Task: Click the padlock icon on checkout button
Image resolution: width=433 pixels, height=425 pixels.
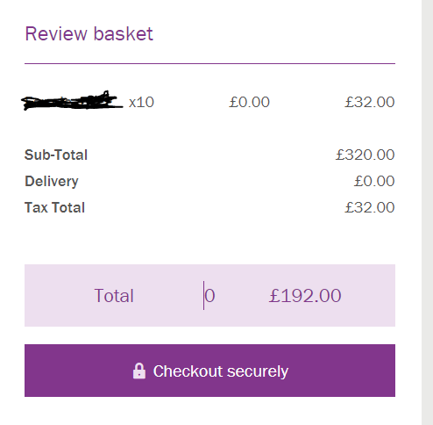Action: click(x=139, y=371)
